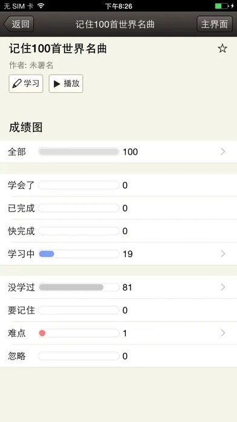Viewport: 237px width, 422px height.
Task: Select the 快完成 row
Action: (x=118, y=231)
